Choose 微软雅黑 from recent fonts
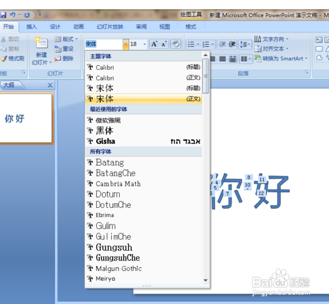This screenshot has width=329, height=304. (x=143, y=120)
